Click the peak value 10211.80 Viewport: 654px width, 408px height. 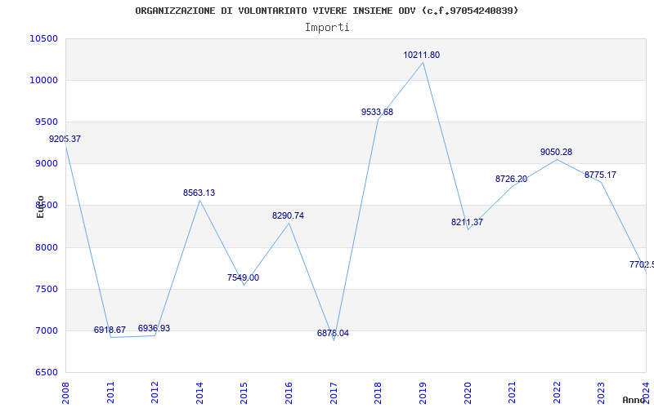(421, 55)
